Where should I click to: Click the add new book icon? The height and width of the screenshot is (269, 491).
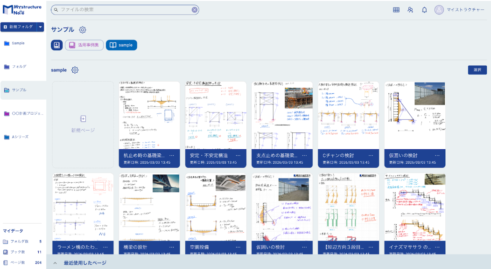coord(57,45)
